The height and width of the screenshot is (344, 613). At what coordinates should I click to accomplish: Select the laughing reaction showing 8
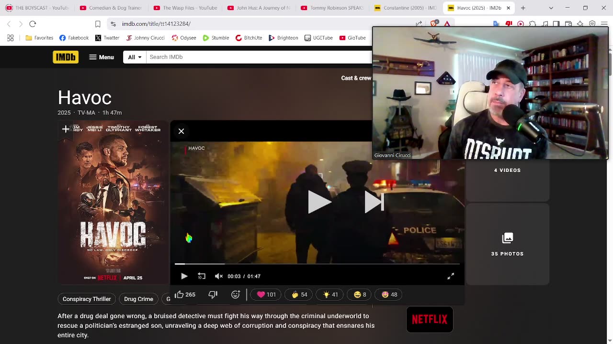click(360, 294)
